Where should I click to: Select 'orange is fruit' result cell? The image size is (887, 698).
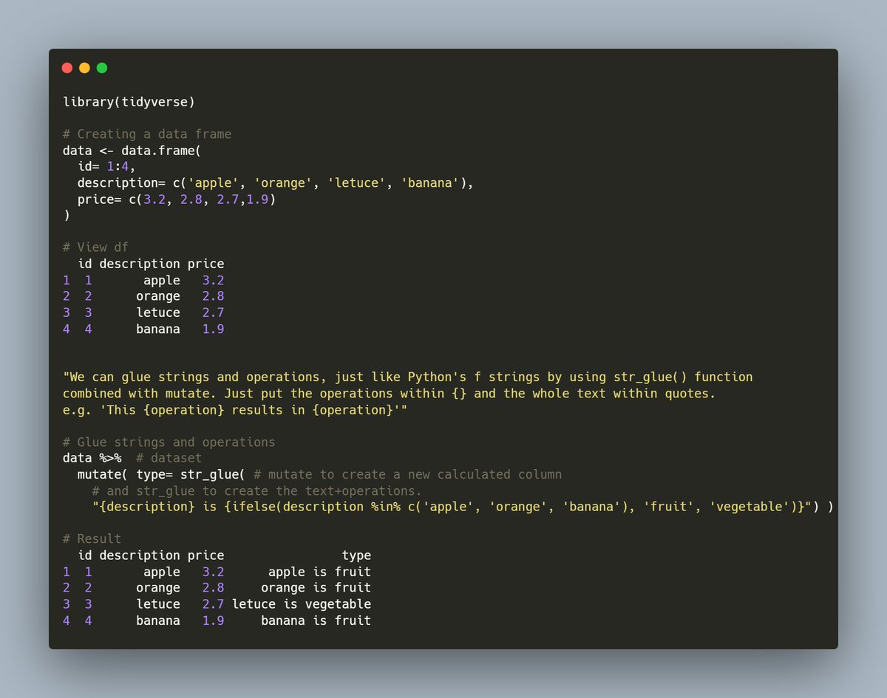[316, 588]
